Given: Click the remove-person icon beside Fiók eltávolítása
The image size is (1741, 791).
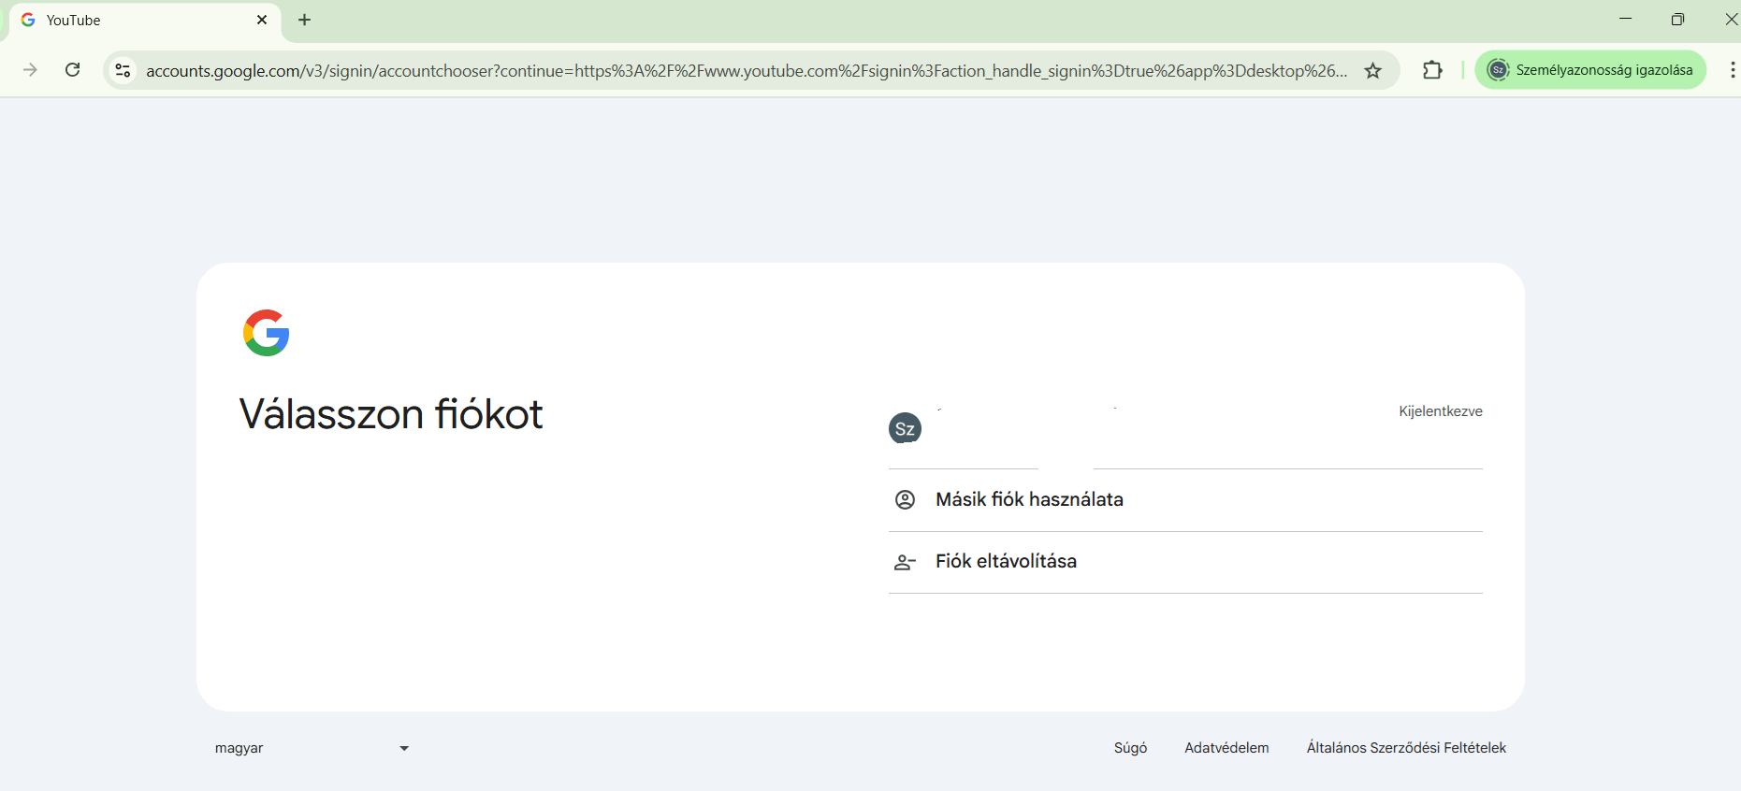Looking at the screenshot, I should pyautogui.click(x=905, y=562).
